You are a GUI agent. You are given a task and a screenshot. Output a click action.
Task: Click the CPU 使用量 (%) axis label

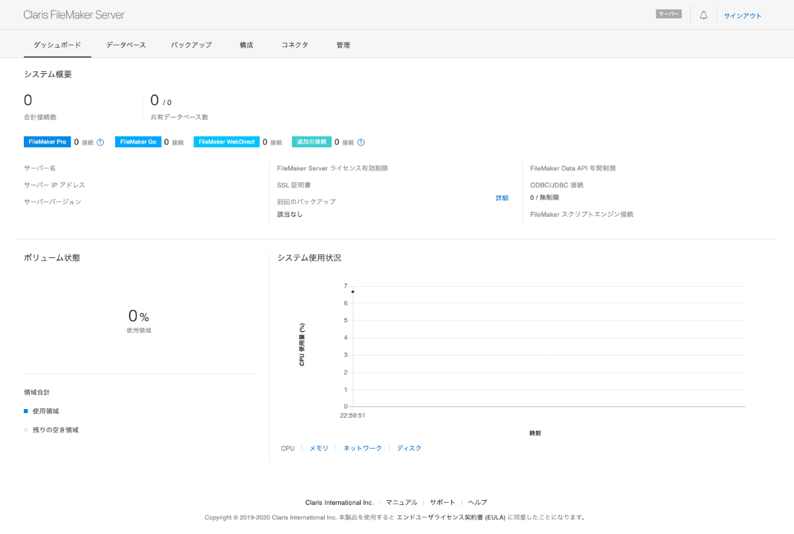point(302,344)
